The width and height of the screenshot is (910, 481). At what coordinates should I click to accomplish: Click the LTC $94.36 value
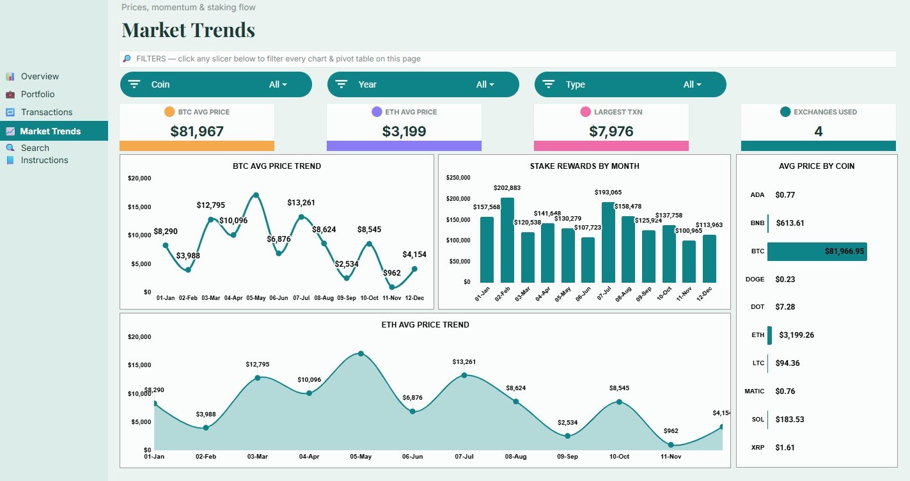[787, 363]
